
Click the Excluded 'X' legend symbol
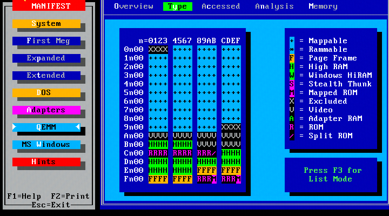[x=292, y=101]
